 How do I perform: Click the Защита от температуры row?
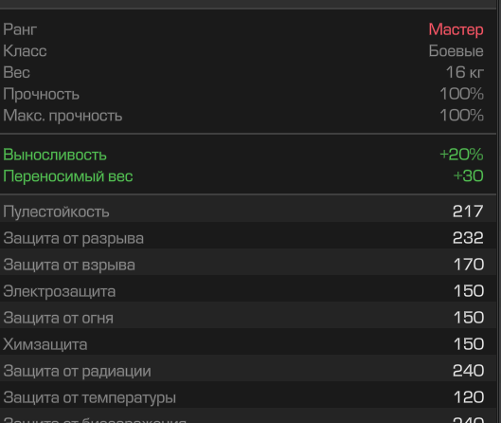[x=248, y=397]
